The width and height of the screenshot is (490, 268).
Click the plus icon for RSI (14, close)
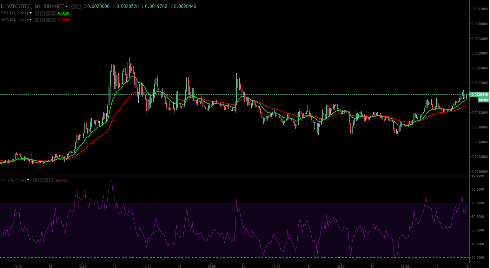click(x=46, y=180)
